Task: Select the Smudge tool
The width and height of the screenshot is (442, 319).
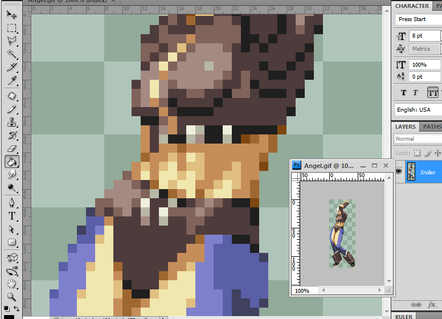Action: 11,175
